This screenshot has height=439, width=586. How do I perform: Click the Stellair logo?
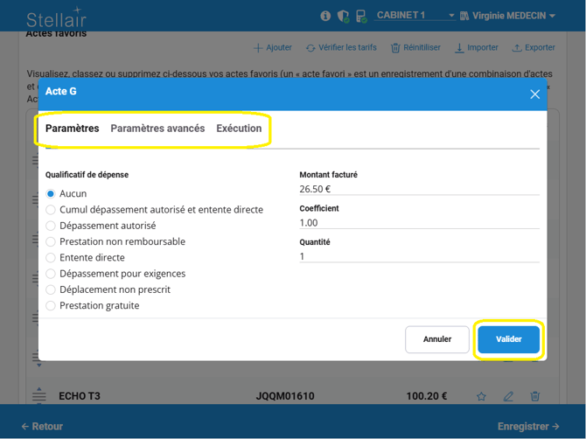click(56, 17)
